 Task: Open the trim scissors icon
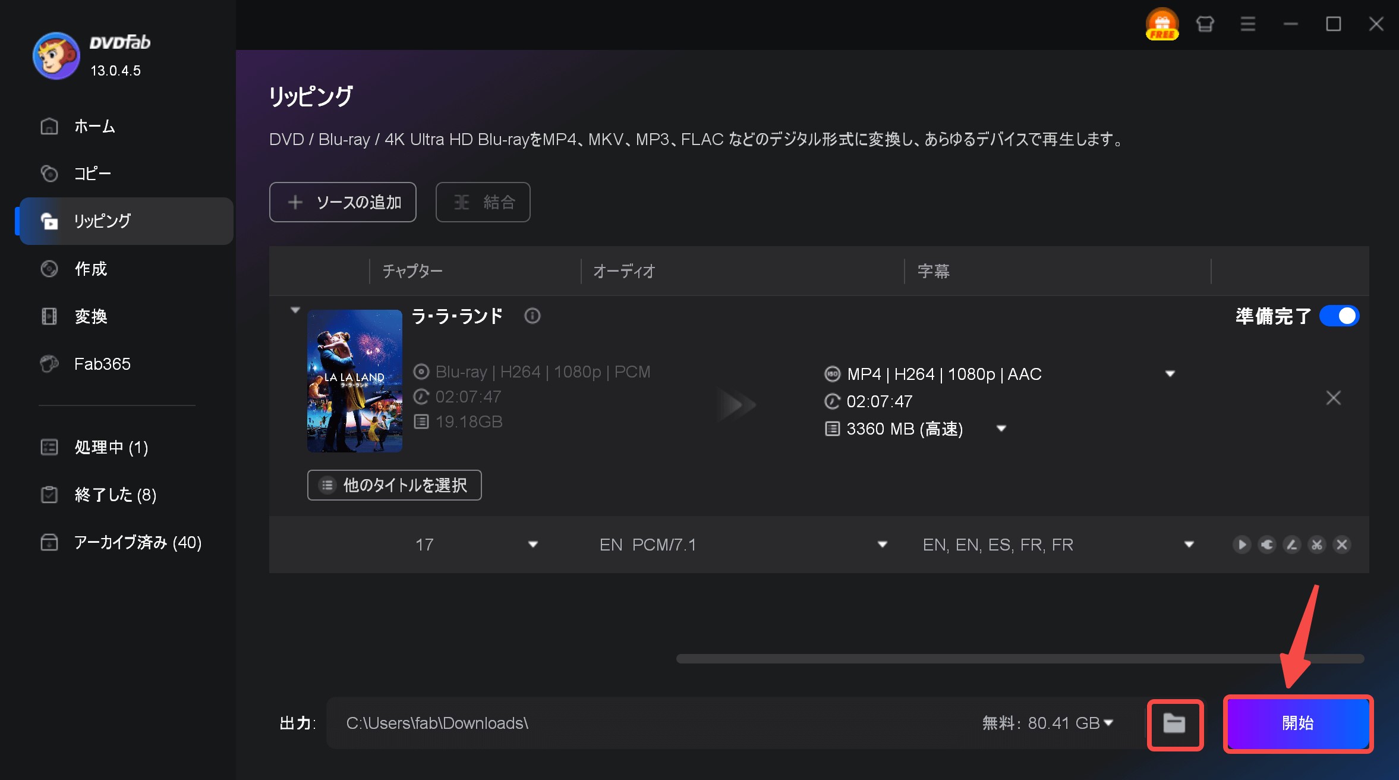coord(1317,545)
